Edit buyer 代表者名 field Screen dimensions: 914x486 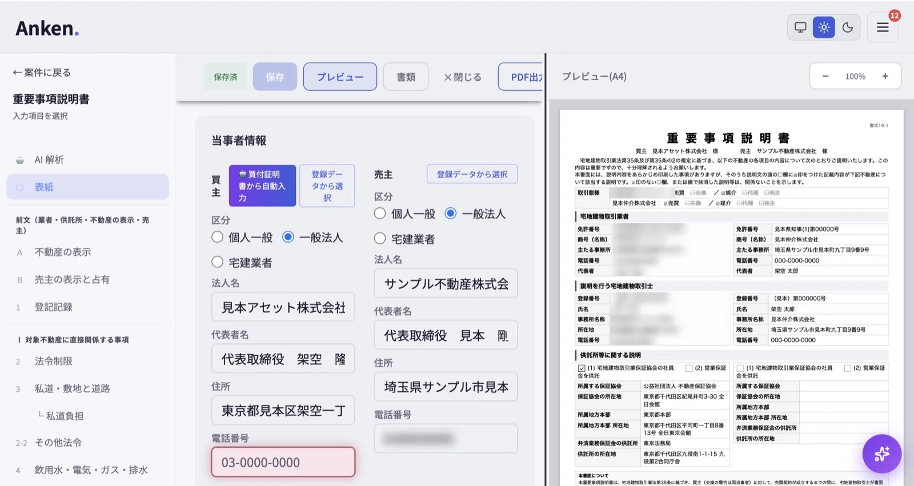tap(283, 359)
